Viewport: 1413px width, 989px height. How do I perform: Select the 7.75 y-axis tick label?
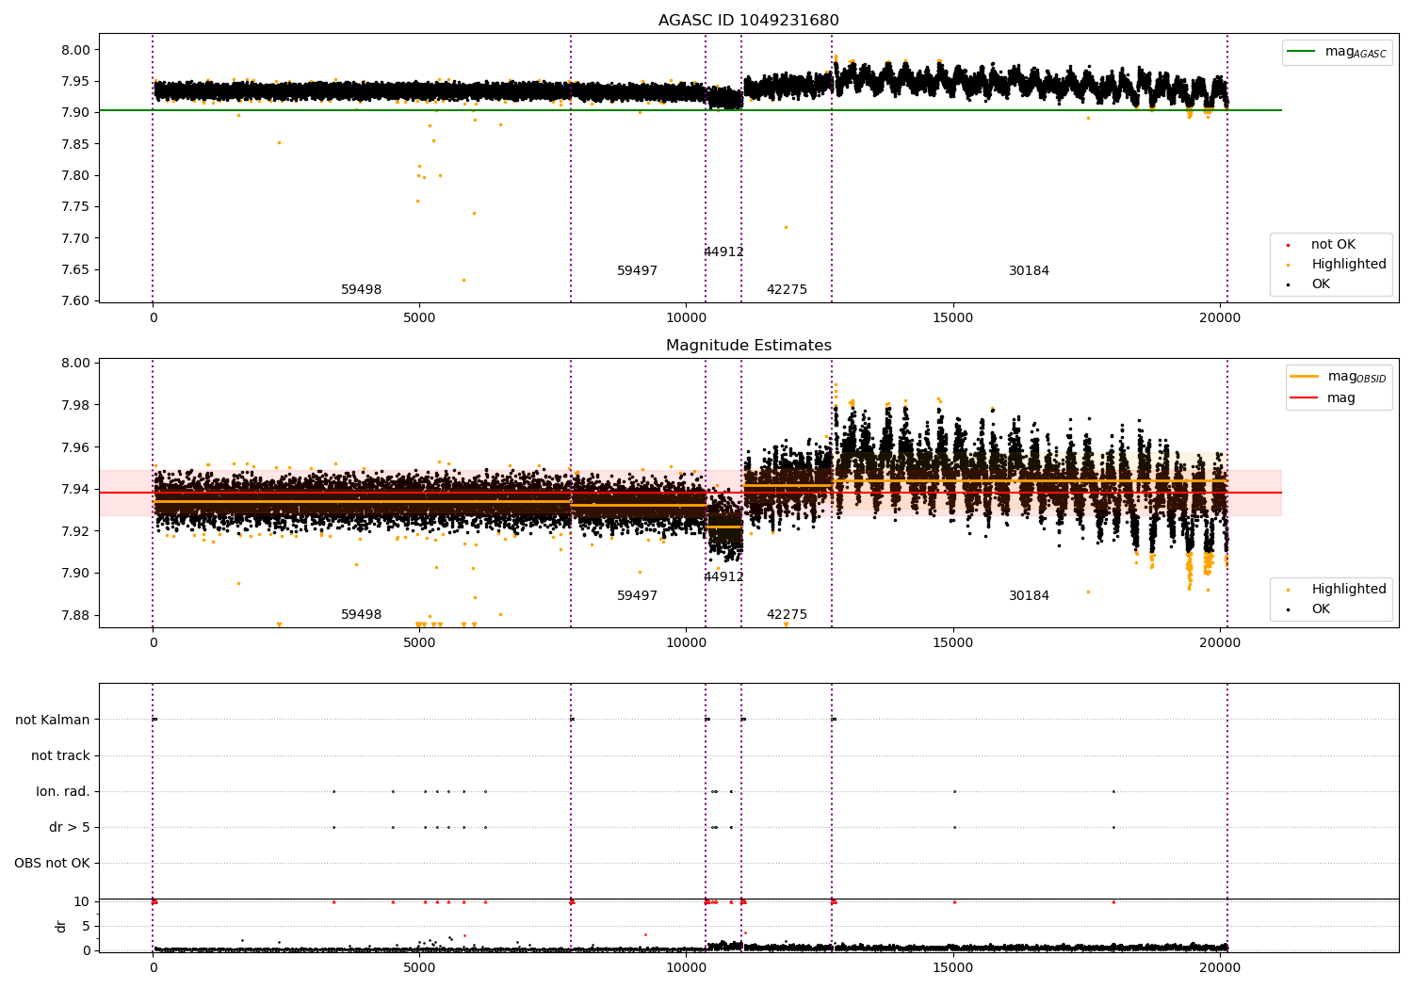pos(75,207)
